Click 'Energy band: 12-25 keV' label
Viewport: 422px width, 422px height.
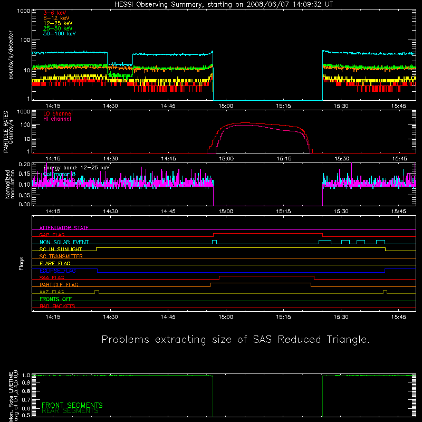tap(76, 168)
